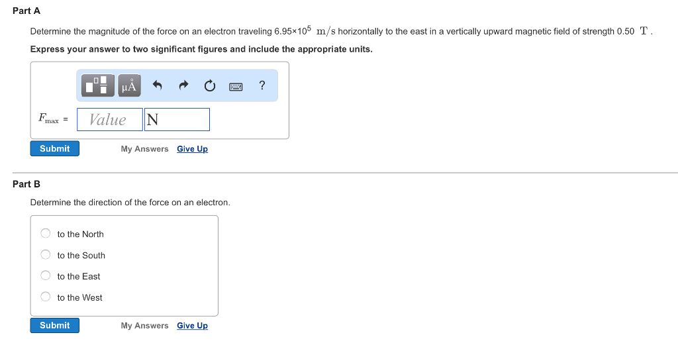Select the 'to the North' option
Image resolution: width=678 pixels, height=341 pixels.
46,234
